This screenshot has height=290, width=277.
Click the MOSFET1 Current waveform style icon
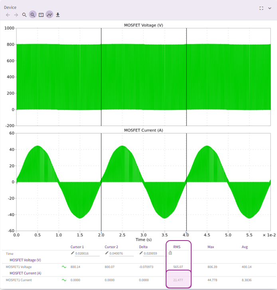click(x=64, y=280)
